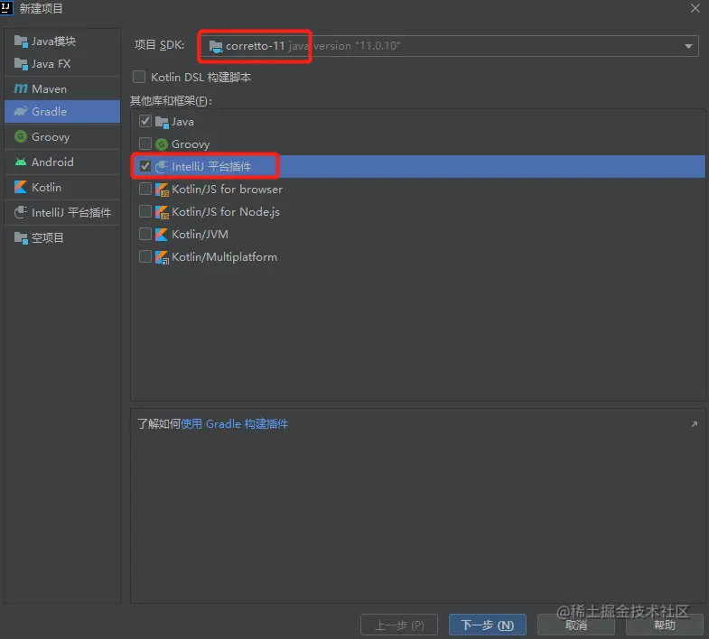Click the Kotlin/Multiplatform icon
Screen dimensions: 709x639
click(x=162, y=257)
